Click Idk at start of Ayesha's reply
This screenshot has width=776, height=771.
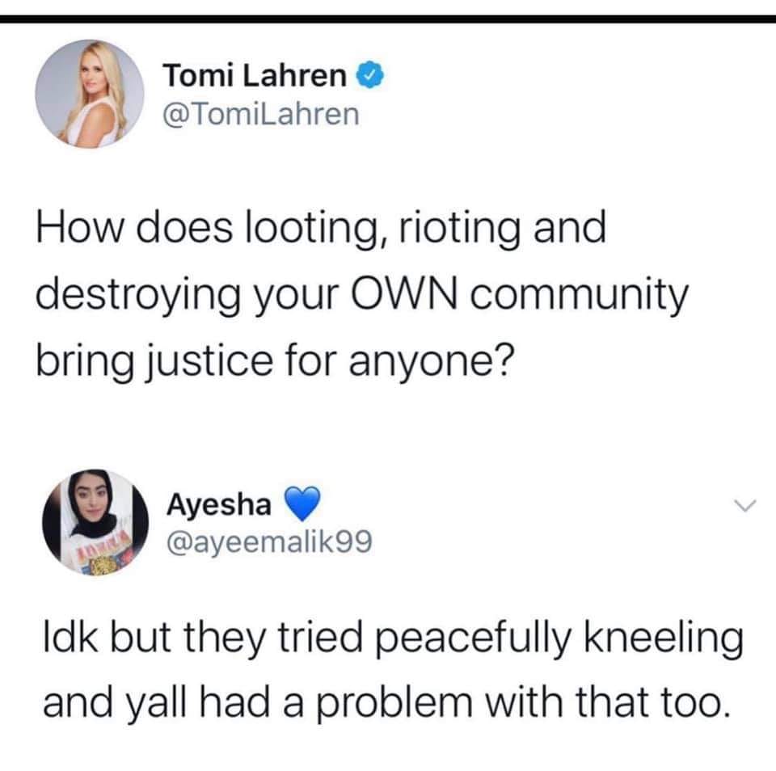pos(70,638)
